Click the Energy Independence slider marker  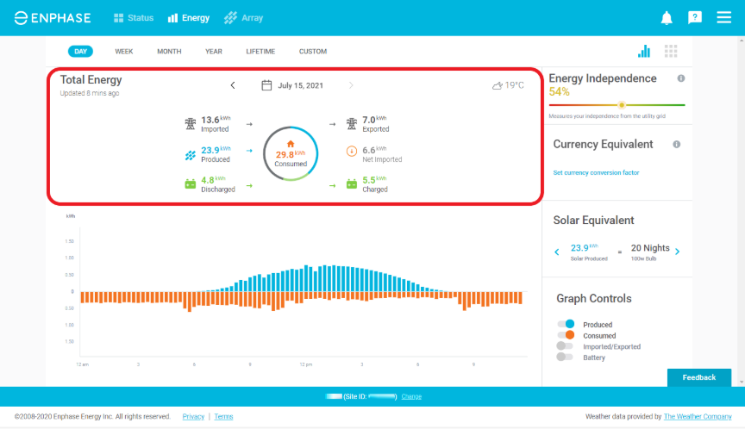(x=622, y=105)
